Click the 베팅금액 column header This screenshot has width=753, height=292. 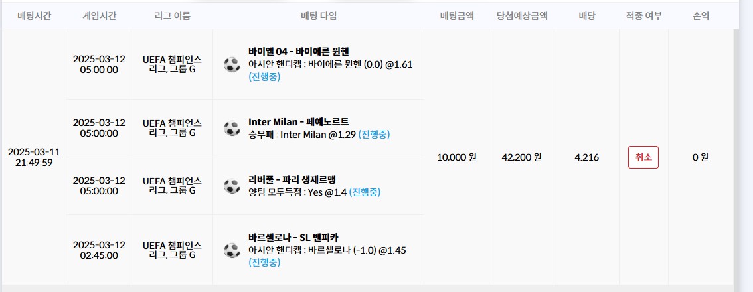click(456, 15)
